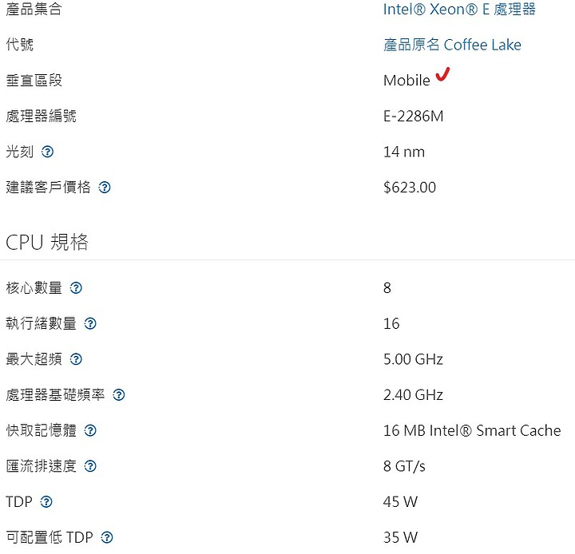Click the 16 MB Intel Smart Cache value
Viewport: 575px width, 554px height.
point(472,430)
